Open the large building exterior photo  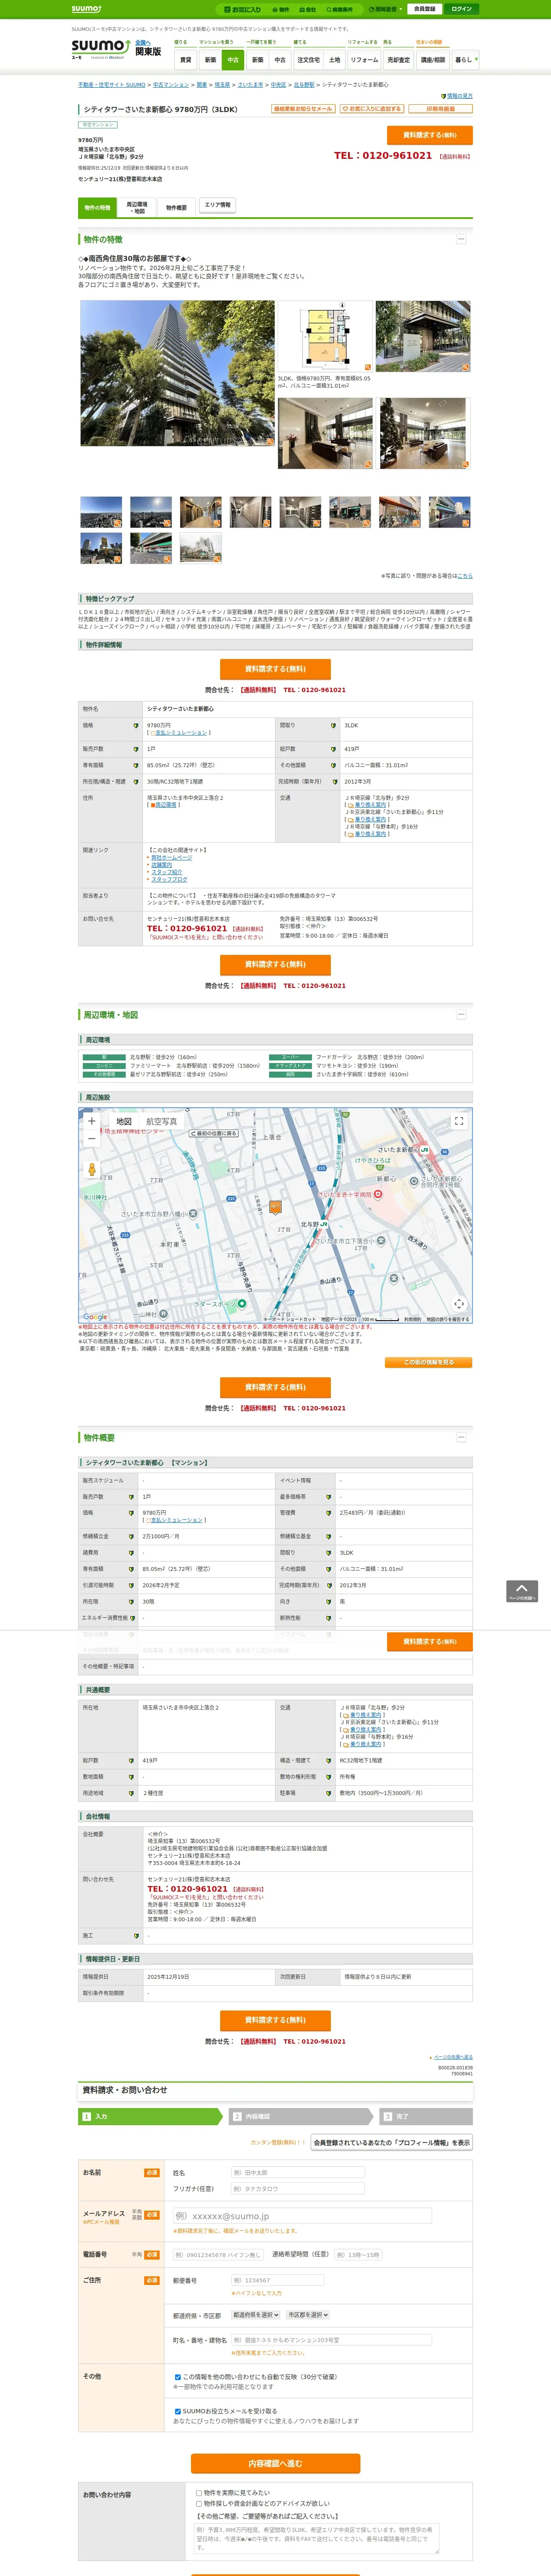(x=177, y=373)
